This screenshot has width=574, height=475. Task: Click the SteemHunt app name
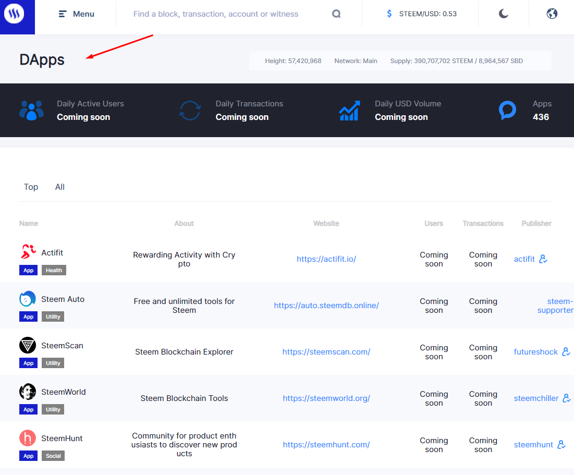pyautogui.click(x=62, y=439)
